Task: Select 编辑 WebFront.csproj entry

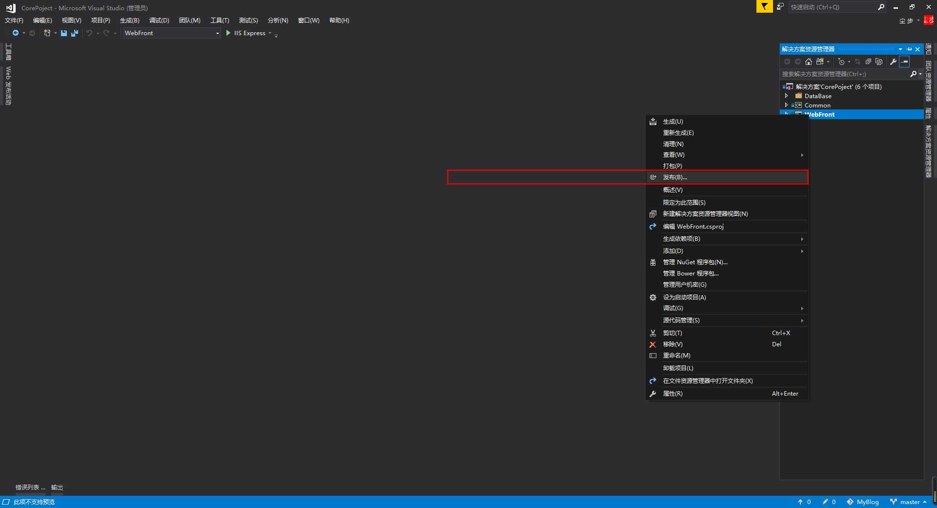Action: (727, 227)
